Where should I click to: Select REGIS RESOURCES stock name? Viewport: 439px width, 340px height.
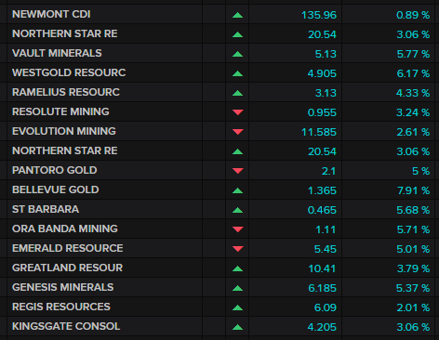tap(61, 307)
